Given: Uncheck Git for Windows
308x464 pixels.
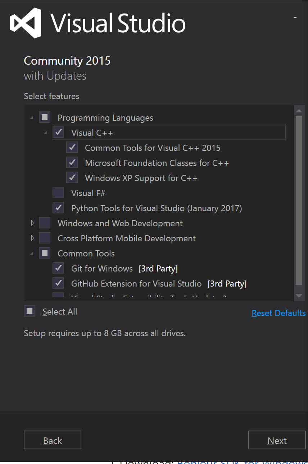Looking at the screenshot, I should pos(58,268).
